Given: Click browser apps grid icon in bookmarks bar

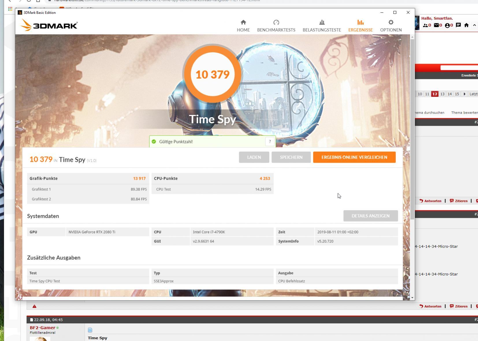Looking at the screenshot, I should (x=10, y=9).
